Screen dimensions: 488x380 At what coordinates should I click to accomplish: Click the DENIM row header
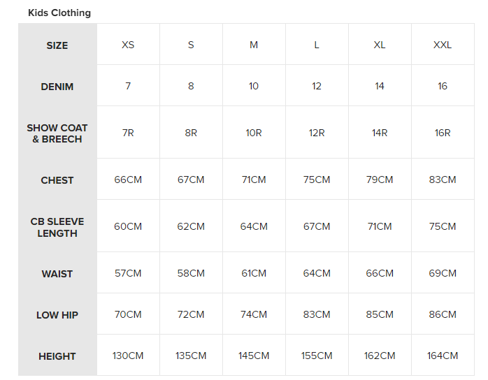tap(57, 87)
